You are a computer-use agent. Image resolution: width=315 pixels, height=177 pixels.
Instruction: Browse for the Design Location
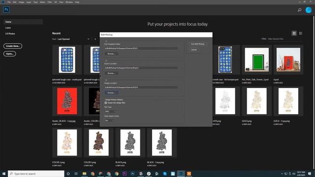coord(111,93)
